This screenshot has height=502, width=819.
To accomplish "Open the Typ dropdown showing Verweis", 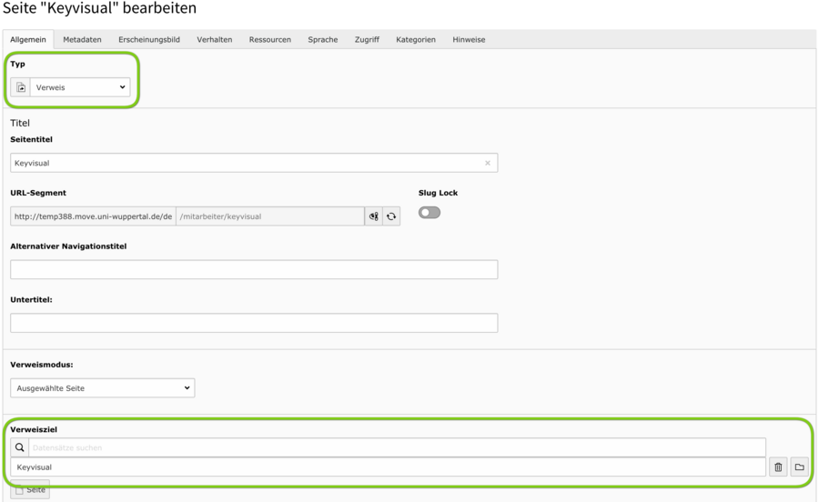I will [x=80, y=88].
